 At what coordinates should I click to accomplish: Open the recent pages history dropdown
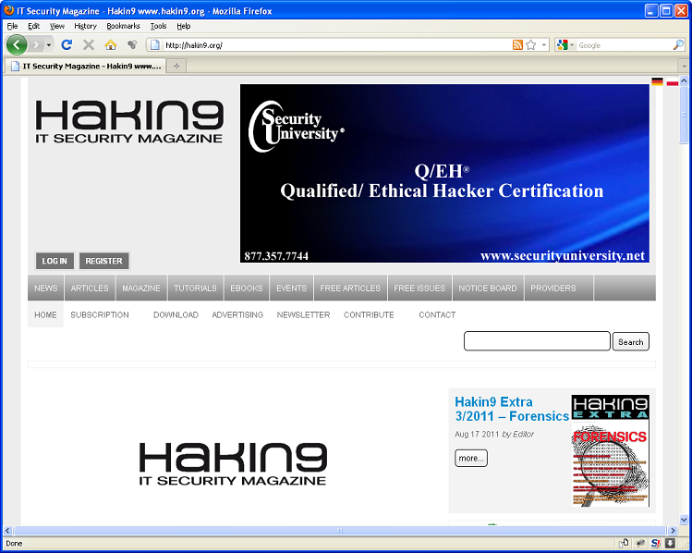click(x=48, y=44)
